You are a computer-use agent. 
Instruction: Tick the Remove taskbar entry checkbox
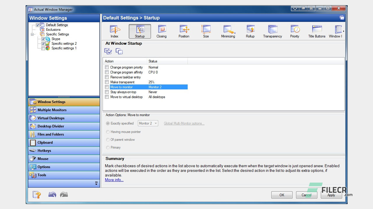pos(107,77)
